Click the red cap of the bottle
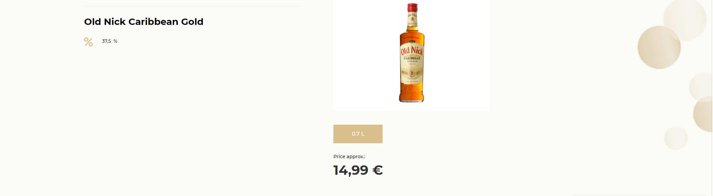The image size is (713, 196). [413, 7]
